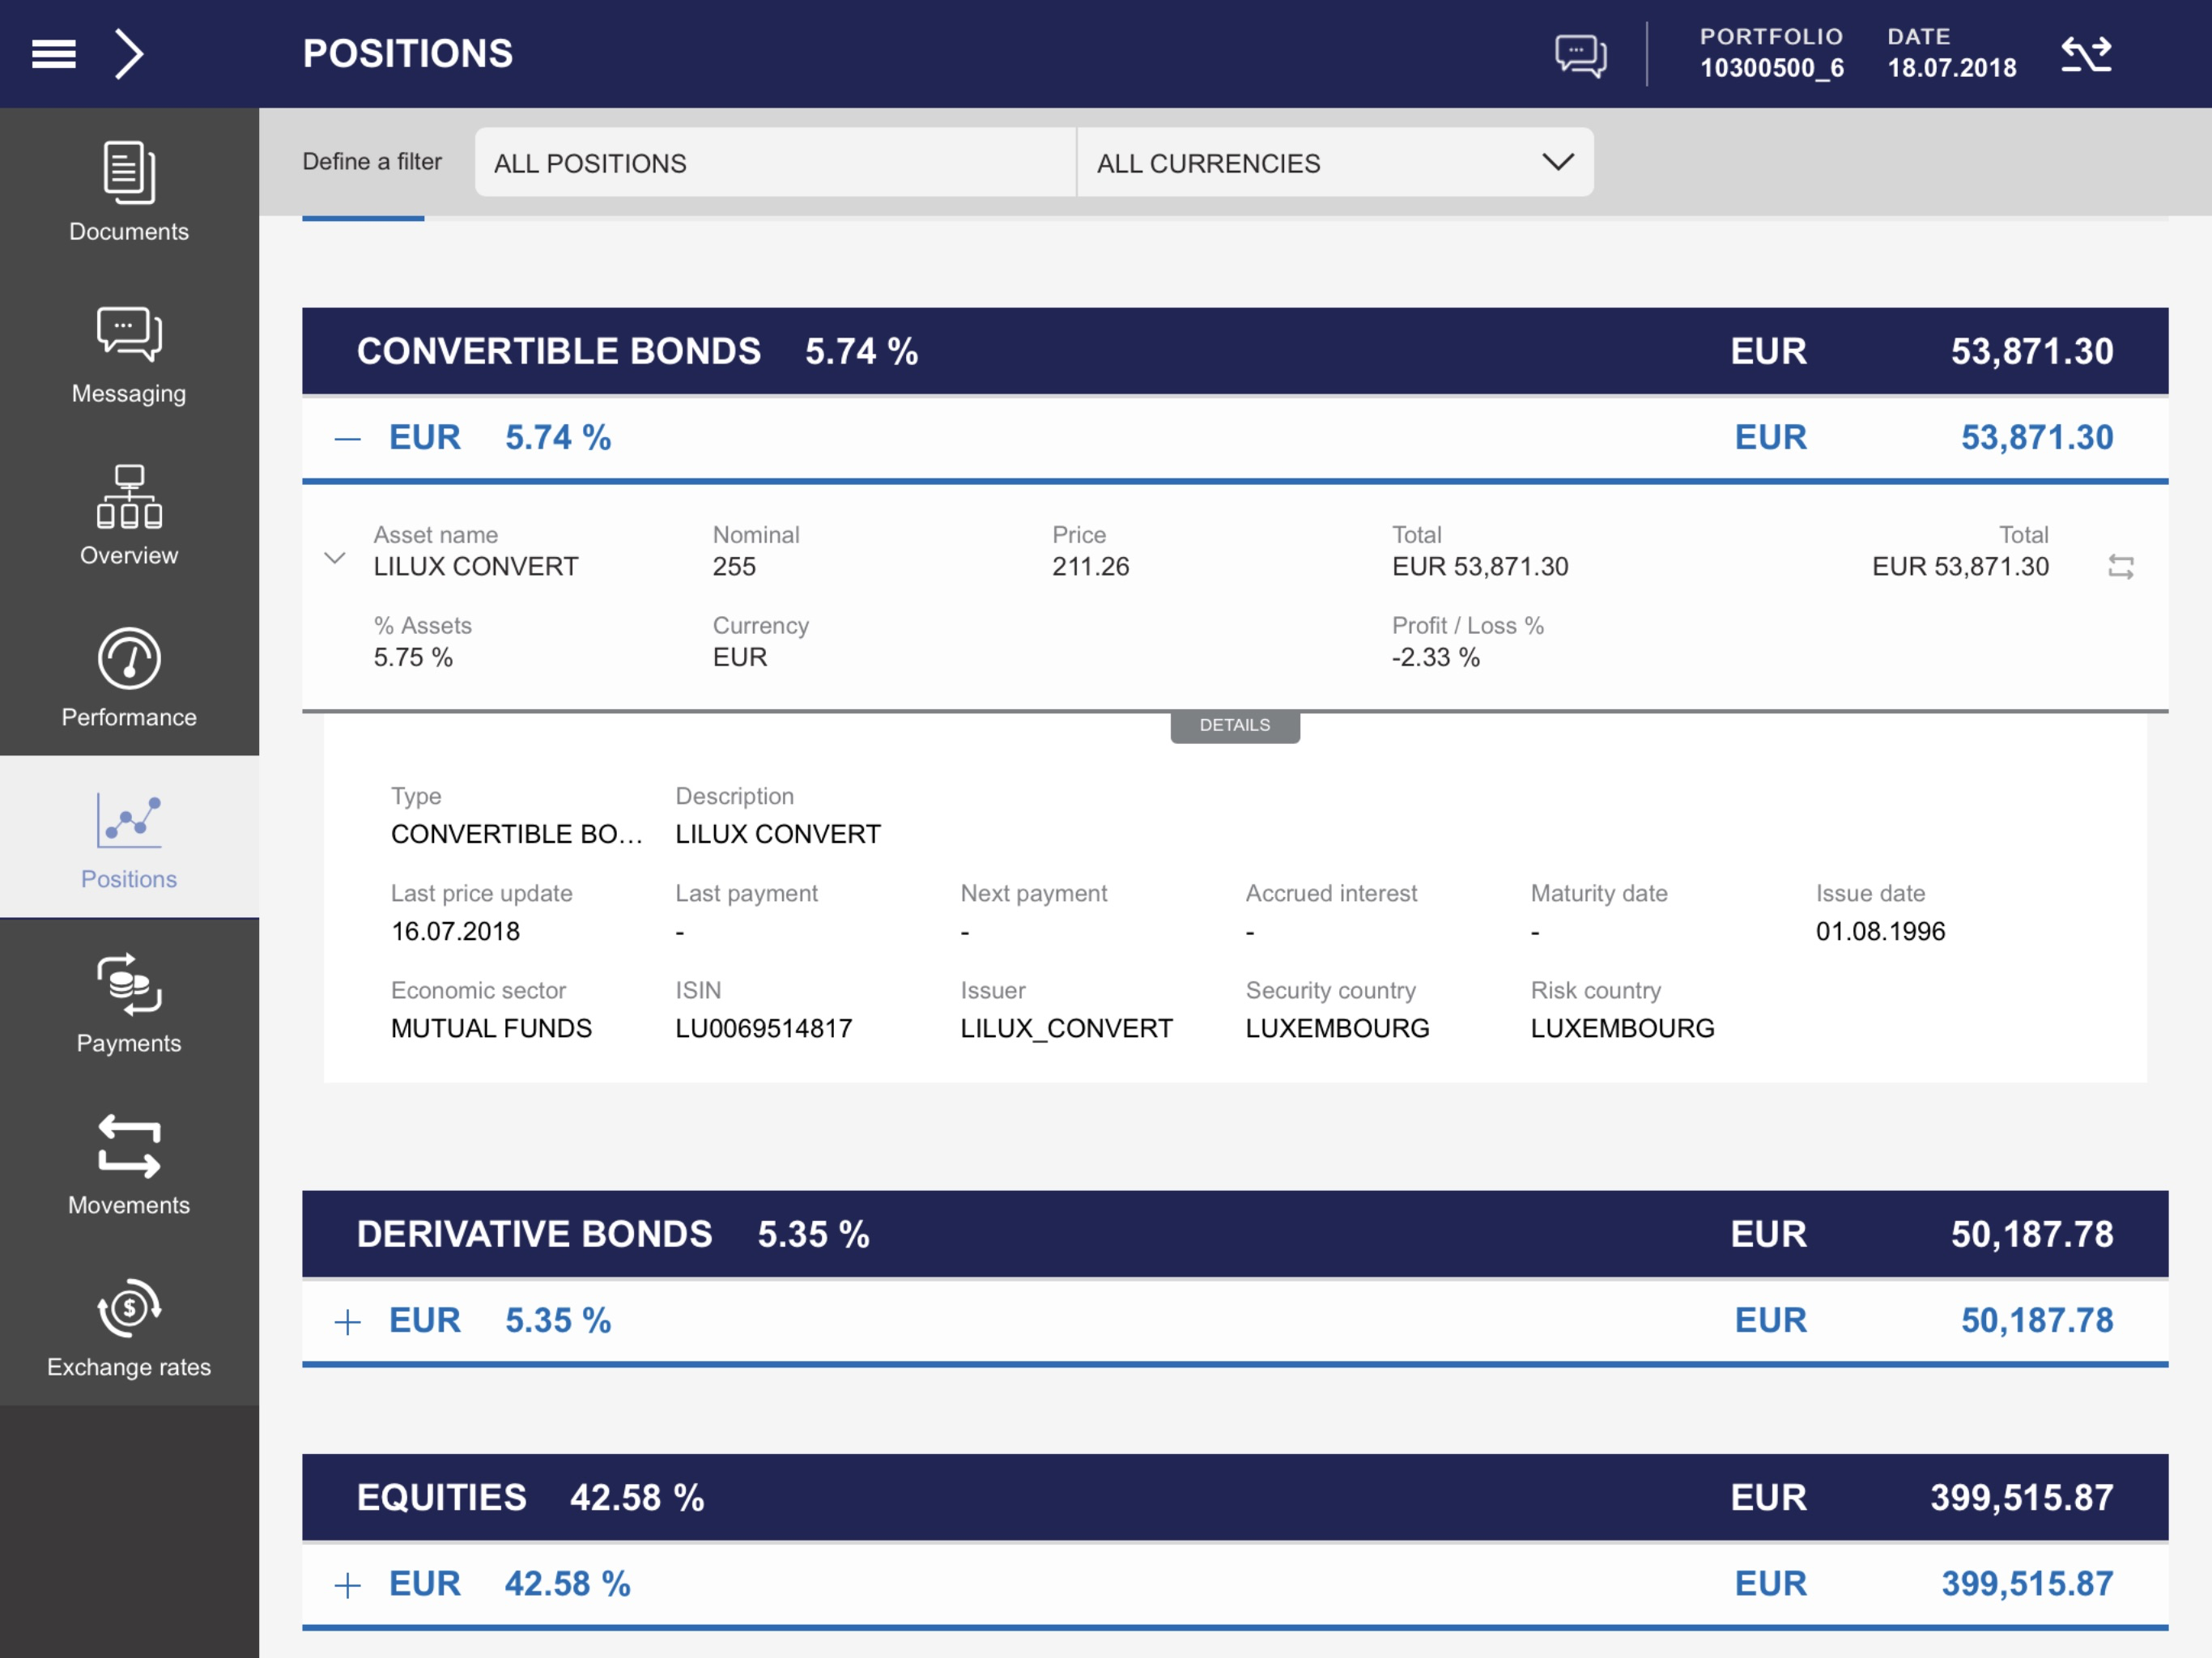This screenshot has width=2212, height=1658.
Task: Click the last price update 16.07.2018
Action: (x=455, y=931)
